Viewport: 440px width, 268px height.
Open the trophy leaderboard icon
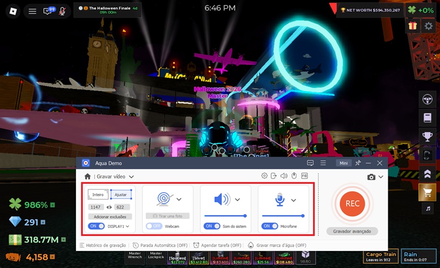pyautogui.click(x=427, y=137)
